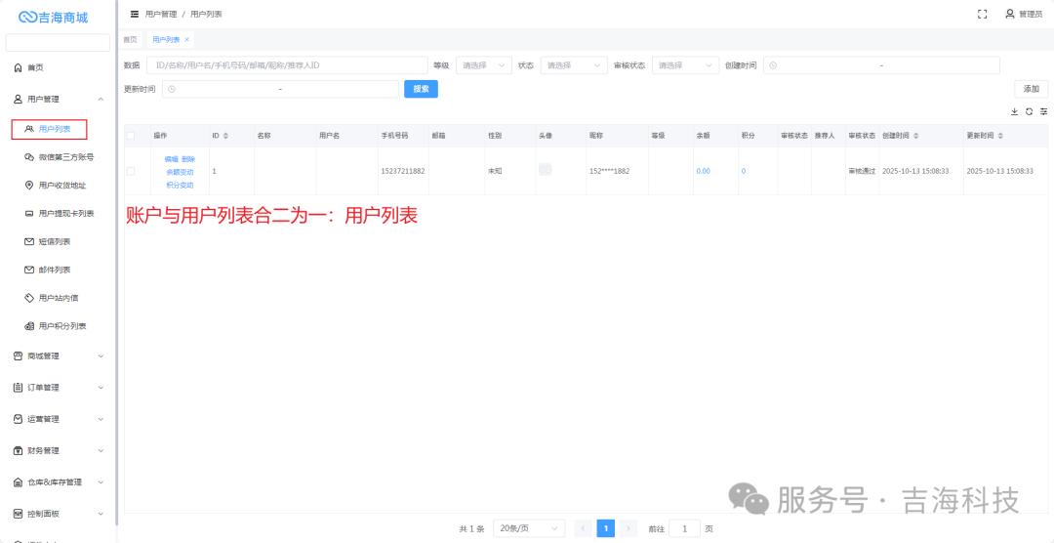Click the 0.00 balance link
The image size is (1054, 543).
(703, 171)
